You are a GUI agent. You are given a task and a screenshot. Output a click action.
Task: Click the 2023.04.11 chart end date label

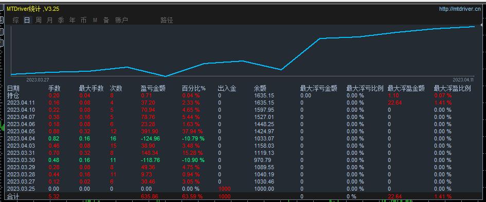(x=463, y=79)
